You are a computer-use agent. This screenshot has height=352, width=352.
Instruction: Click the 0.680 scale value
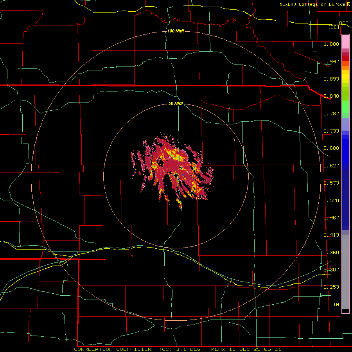(331, 148)
